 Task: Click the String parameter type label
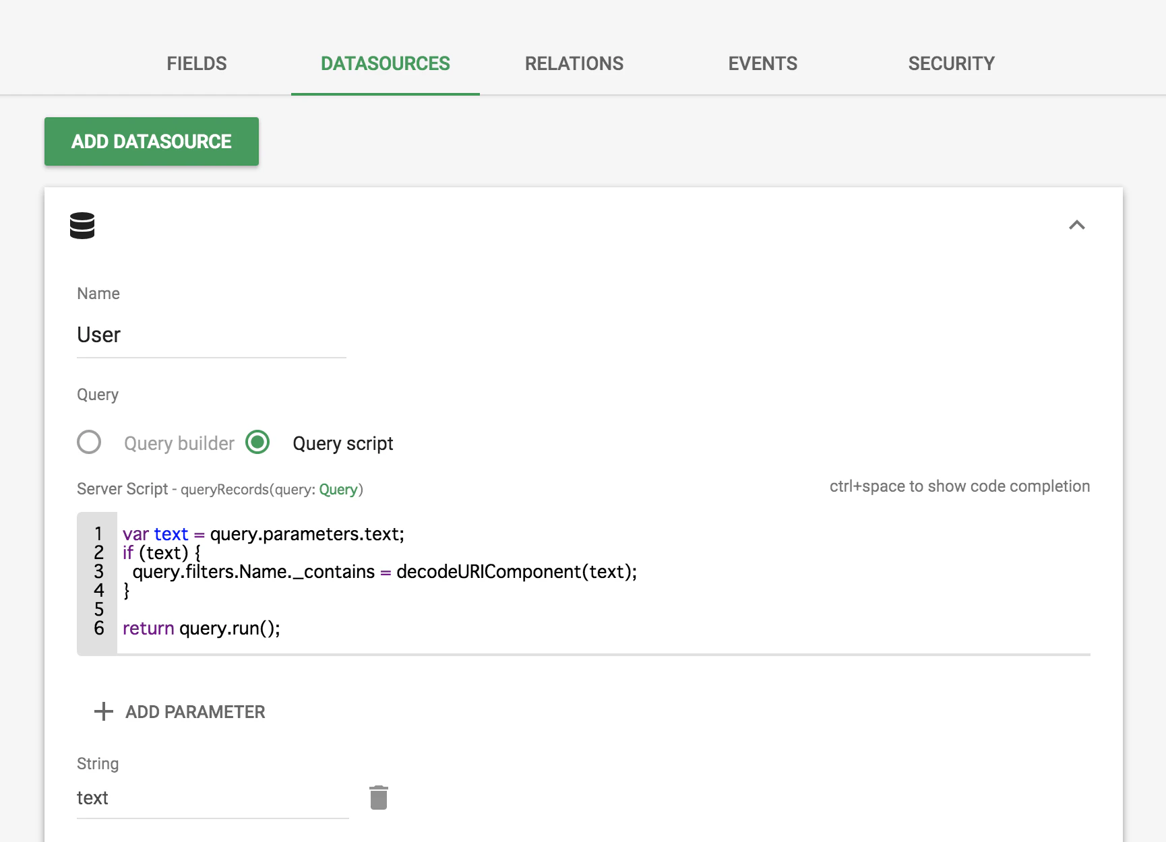click(98, 764)
